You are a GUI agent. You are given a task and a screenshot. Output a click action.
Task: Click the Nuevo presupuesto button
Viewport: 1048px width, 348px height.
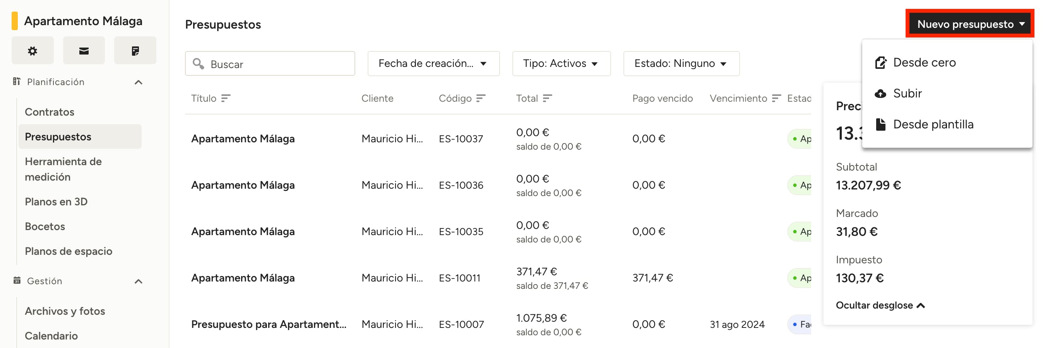(970, 24)
